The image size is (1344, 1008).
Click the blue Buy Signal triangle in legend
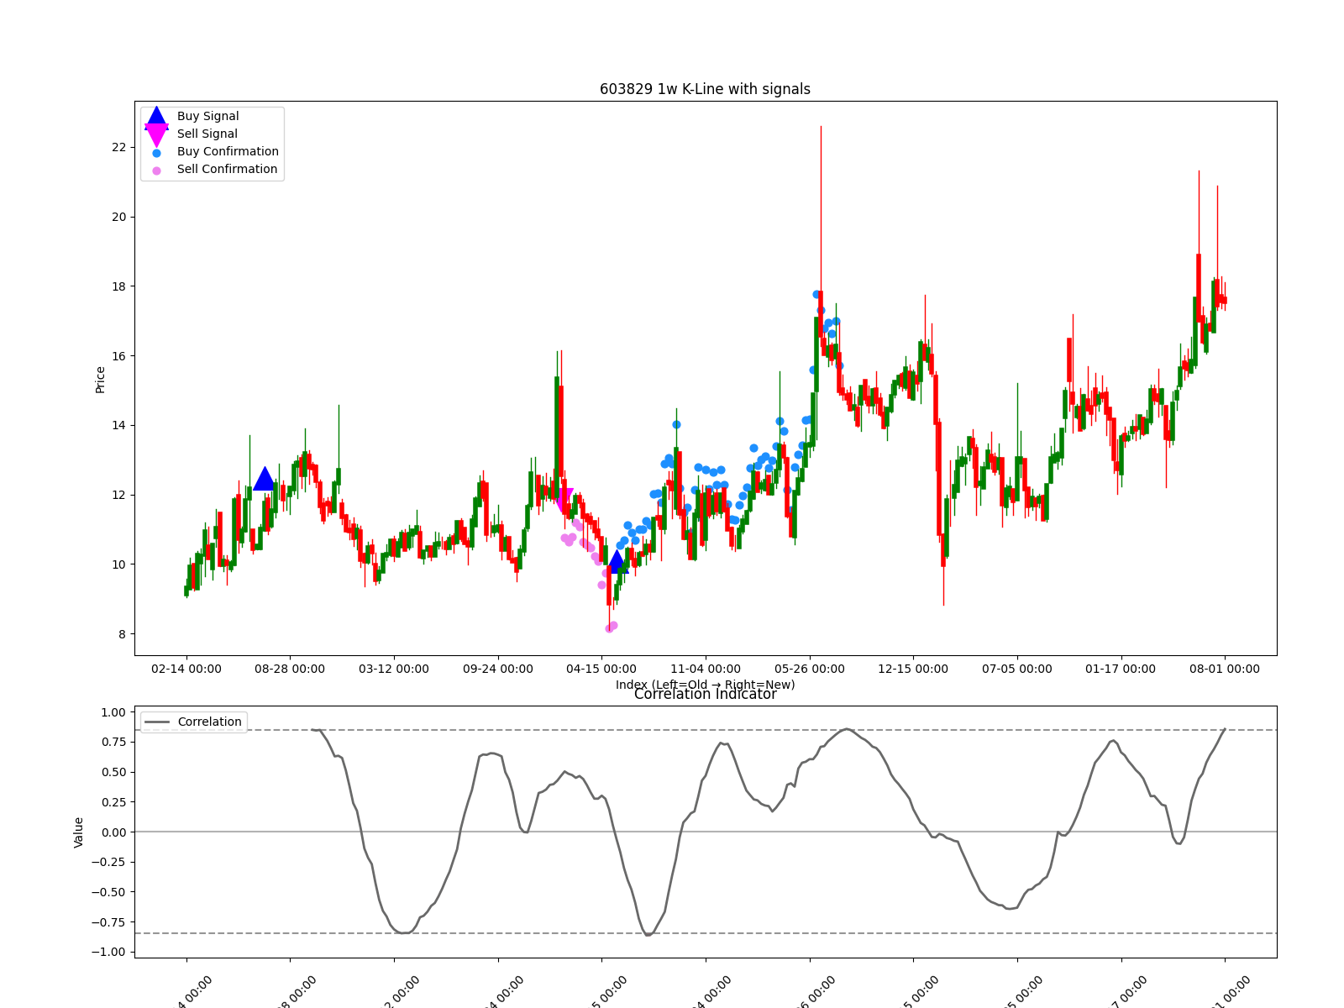[x=156, y=117]
